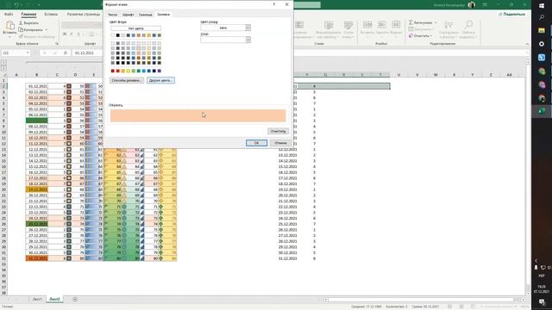Viewport: 552px width, 310px height.
Task: Click the Автосумма sigma icon
Action: pyautogui.click(x=411, y=22)
